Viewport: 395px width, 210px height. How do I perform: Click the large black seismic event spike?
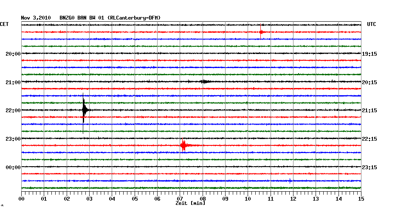pos(84,110)
